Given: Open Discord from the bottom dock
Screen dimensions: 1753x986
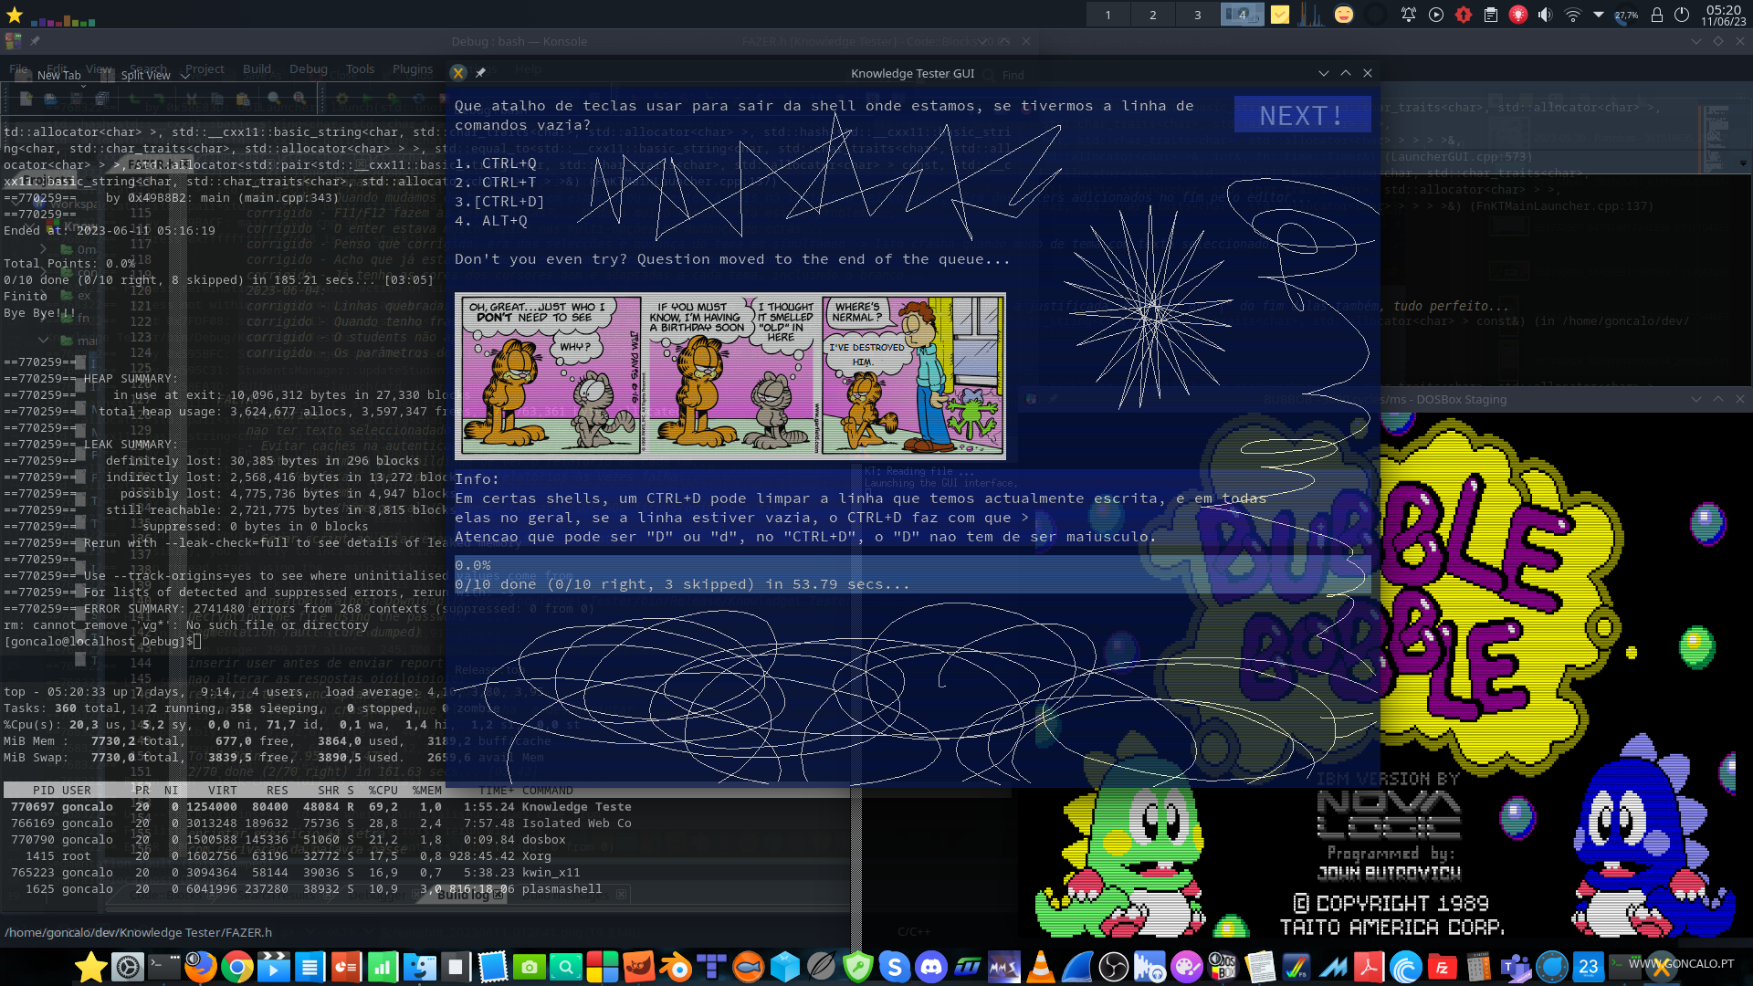Looking at the screenshot, I should [931, 967].
